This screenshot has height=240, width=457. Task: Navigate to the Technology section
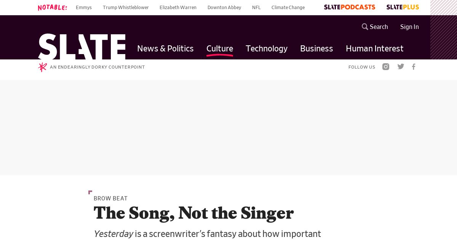point(267,48)
